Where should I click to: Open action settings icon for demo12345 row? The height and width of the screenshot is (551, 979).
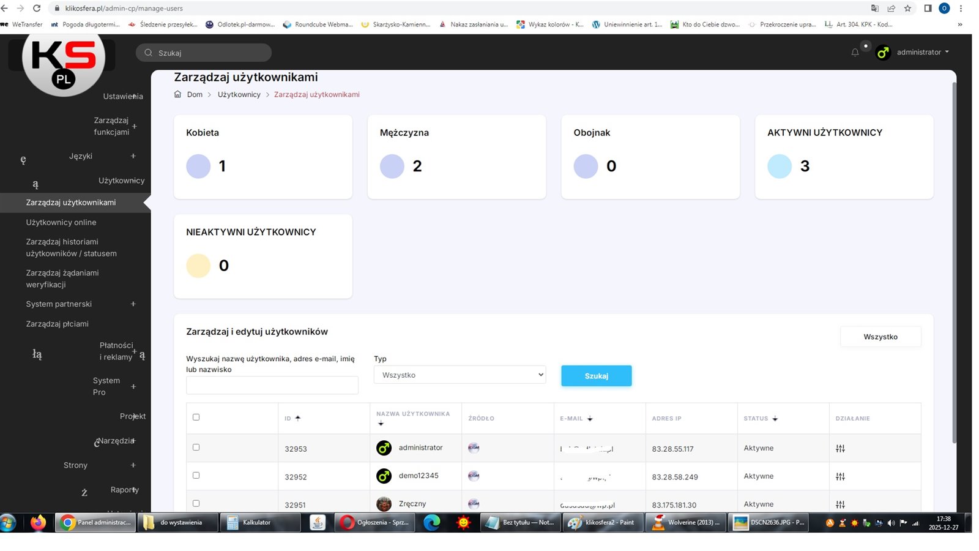[840, 477]
